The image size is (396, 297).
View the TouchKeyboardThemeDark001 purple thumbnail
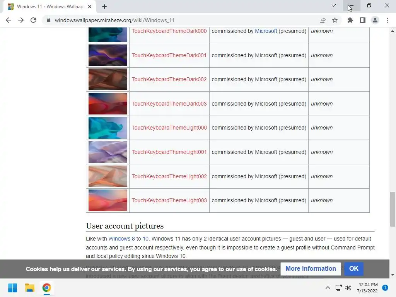[108, 55]
